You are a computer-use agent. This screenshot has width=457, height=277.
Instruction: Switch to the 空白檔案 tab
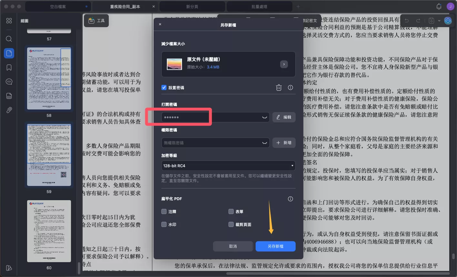[58, 6]
